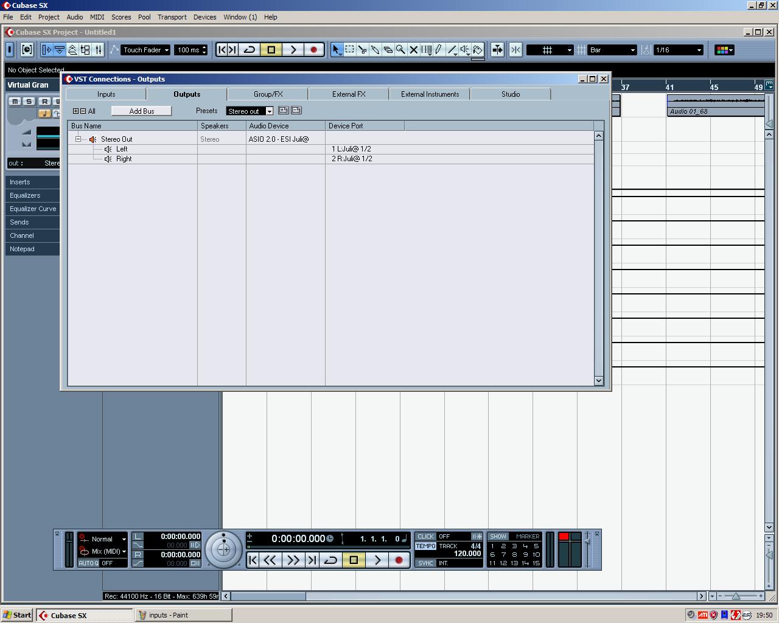Switch to the Studio tab

pyautogui.click(x=511, y=94)
